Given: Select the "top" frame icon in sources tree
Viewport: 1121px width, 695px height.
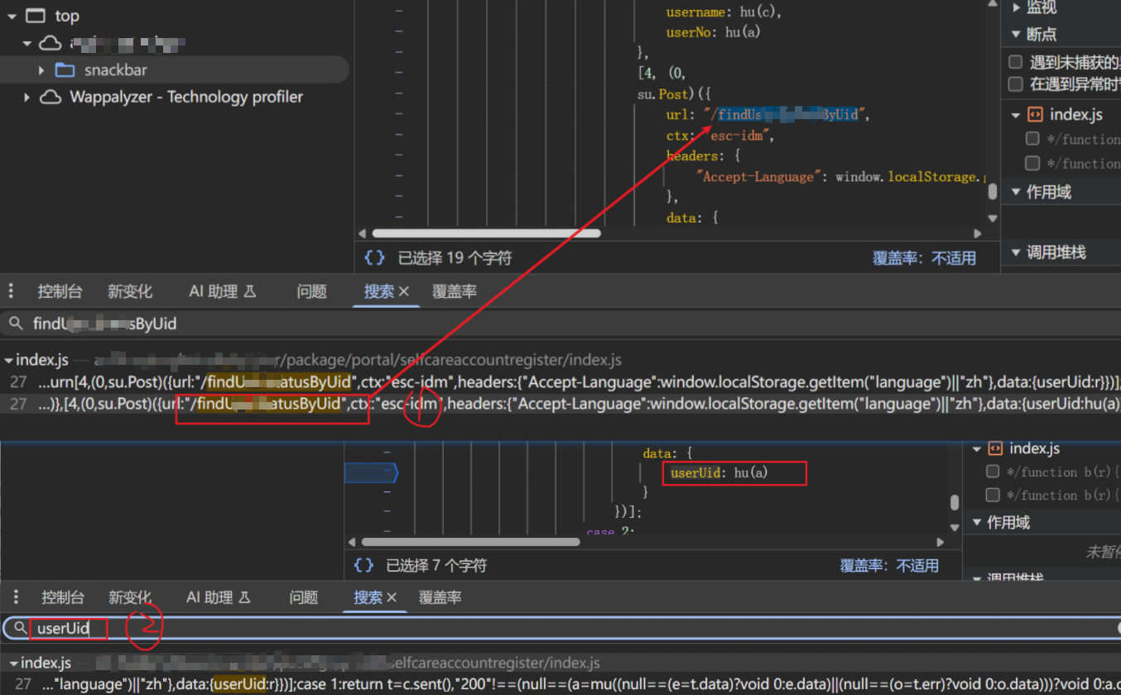Looking at the screenshot, I should tap(36, 16).
